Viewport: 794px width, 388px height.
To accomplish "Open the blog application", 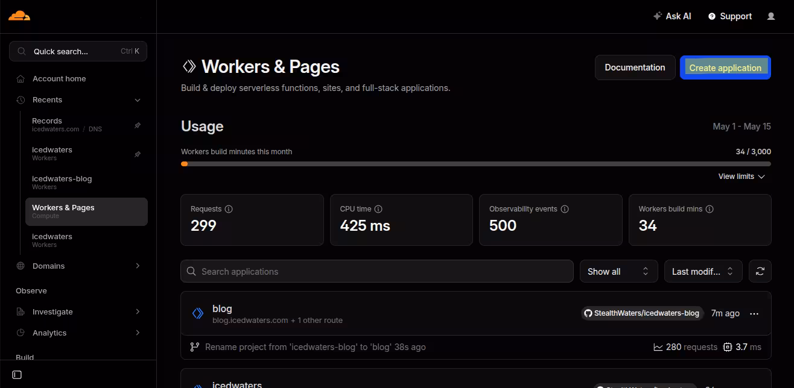I will click(x=222, y=308).
